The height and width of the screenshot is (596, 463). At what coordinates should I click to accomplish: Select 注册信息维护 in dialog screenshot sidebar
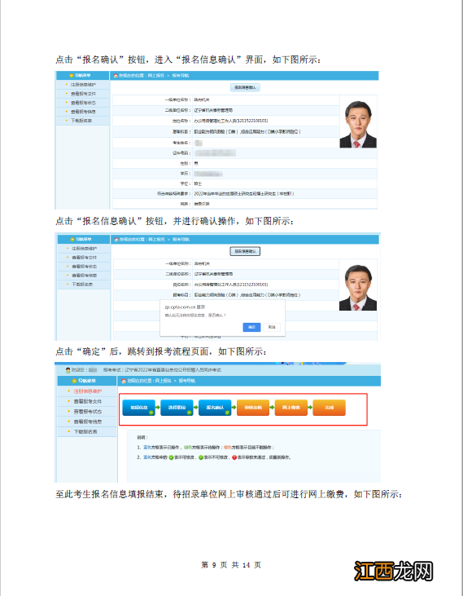coord(84,248)
